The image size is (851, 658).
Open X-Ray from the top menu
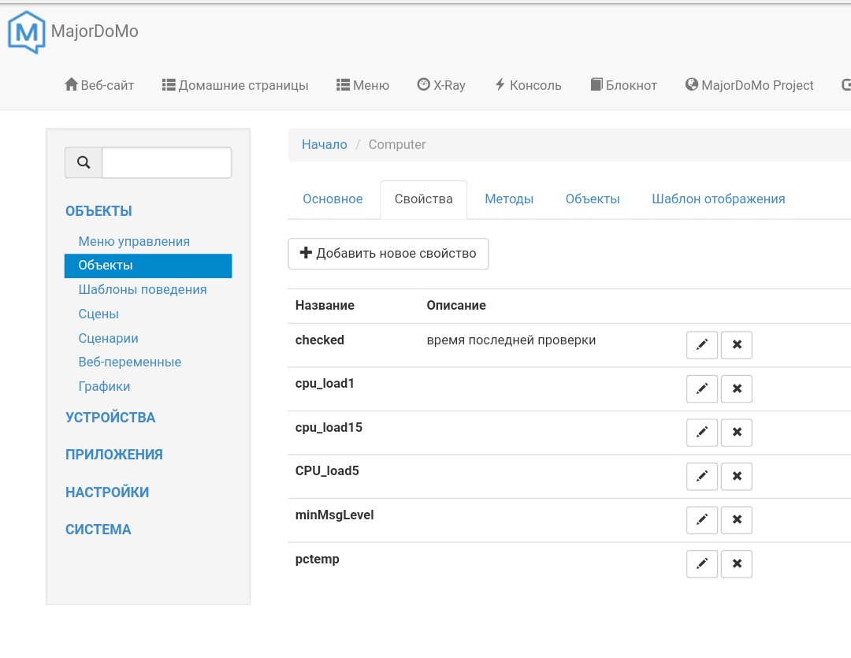[441, 85]
